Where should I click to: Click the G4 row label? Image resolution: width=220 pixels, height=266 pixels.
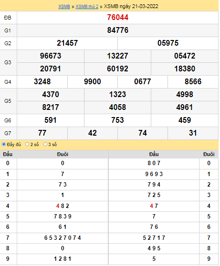[x=8, y=82]
